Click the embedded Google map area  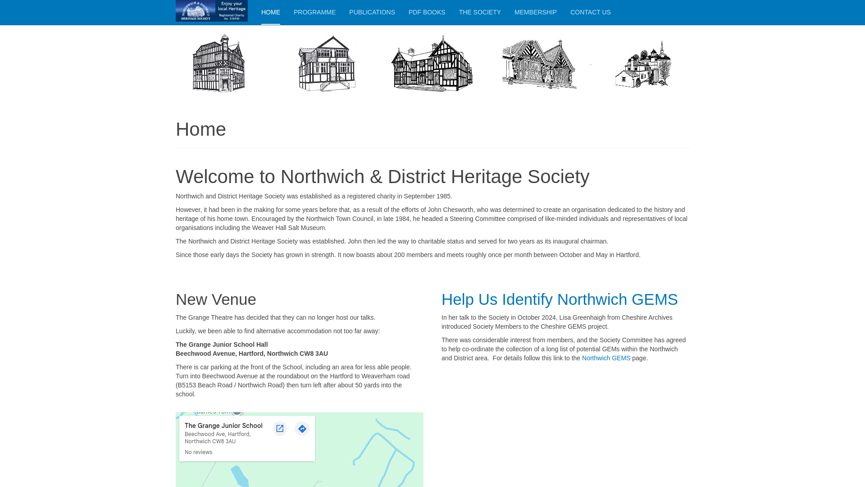click(x=300, y=450)
